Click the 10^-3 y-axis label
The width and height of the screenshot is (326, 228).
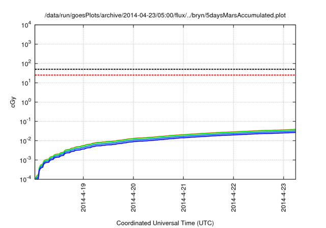tap(25, 160)
